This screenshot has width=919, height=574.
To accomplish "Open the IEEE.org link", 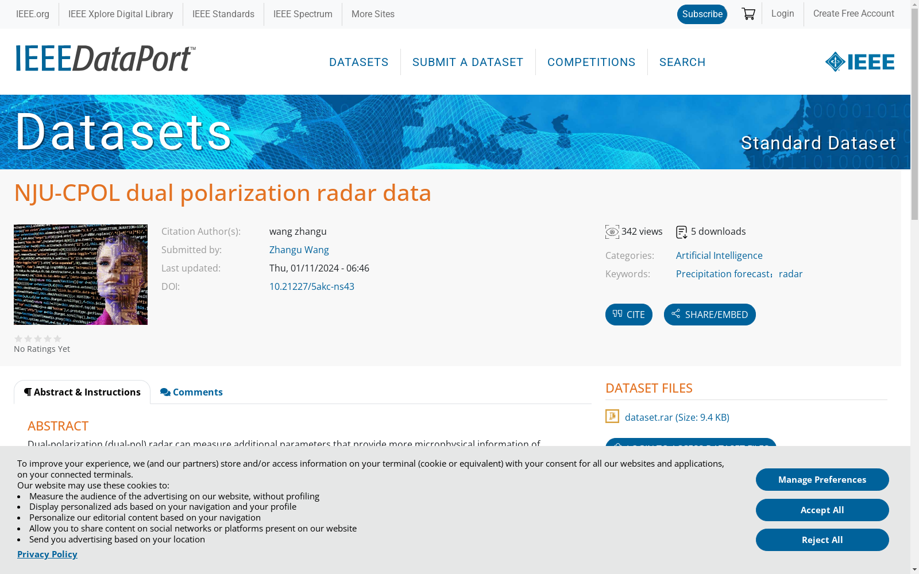I will click(x=33, y=14).
